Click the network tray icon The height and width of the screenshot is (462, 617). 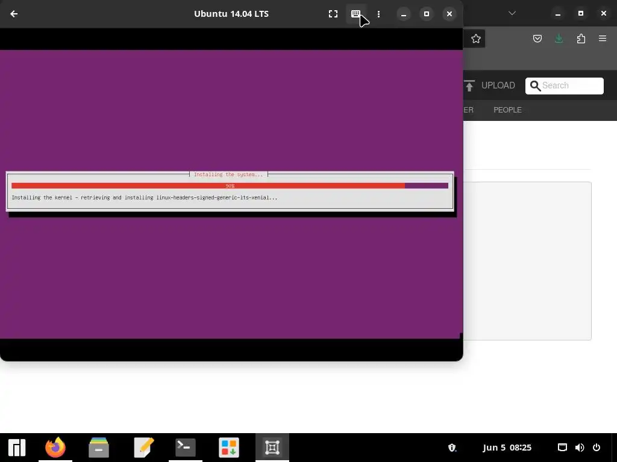coord(562,448)
